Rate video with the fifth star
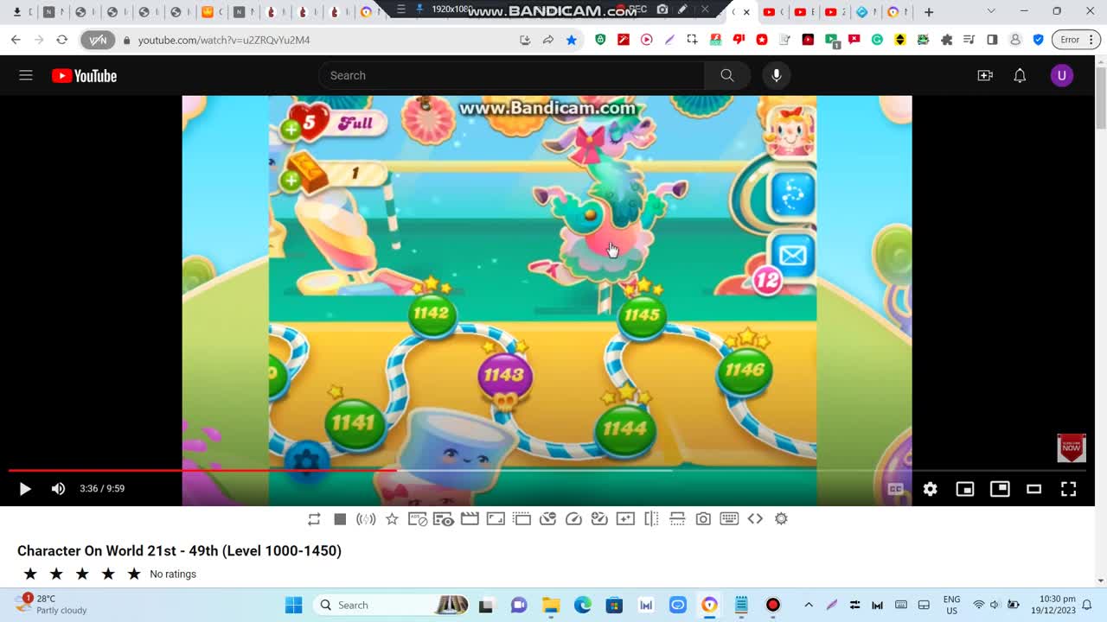The height and width of the screenshot is (622, 1107). [134, 574]
